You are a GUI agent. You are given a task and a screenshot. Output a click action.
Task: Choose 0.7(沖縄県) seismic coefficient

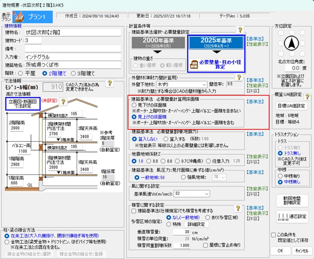point(177,161)
